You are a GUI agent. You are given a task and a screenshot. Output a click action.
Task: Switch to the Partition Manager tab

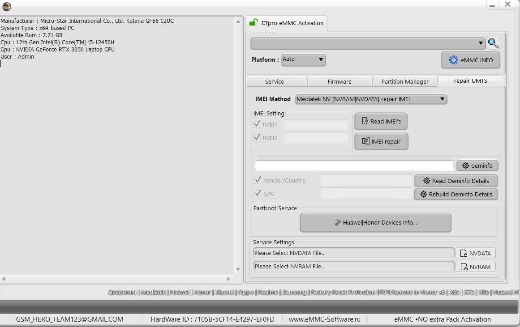coord(405,81)
